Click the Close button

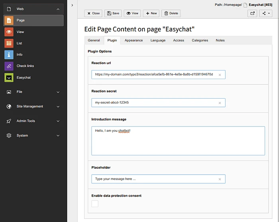[x=93, y=13]
